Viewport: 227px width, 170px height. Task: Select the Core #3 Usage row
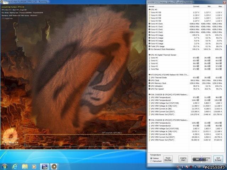click(x=185, y=44)
